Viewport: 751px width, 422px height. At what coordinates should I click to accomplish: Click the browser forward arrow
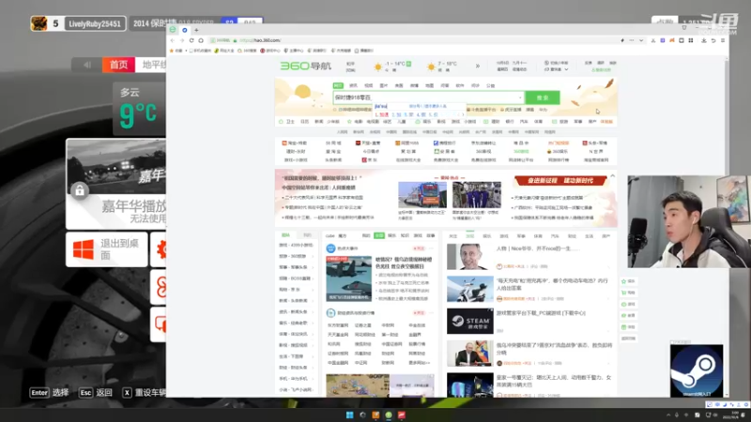(182, 40)
